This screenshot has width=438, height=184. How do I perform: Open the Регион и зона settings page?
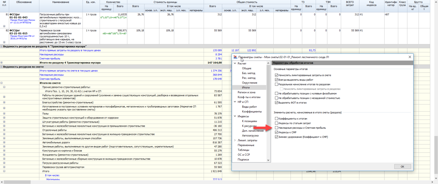(246, 92)
